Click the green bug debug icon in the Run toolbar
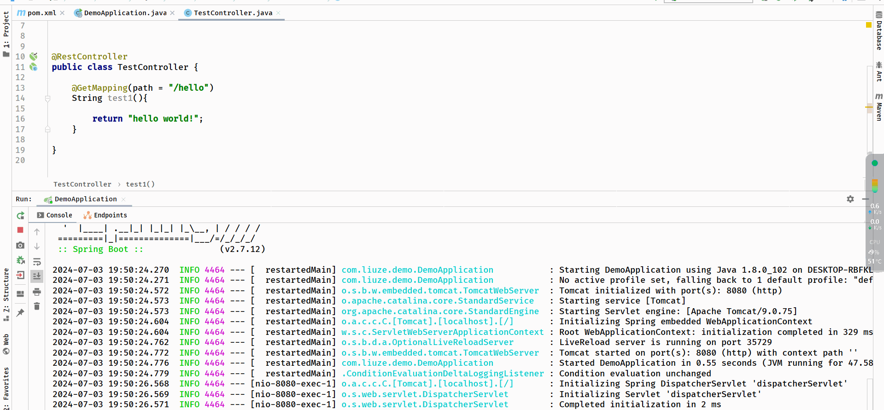 tap(20, 260)
